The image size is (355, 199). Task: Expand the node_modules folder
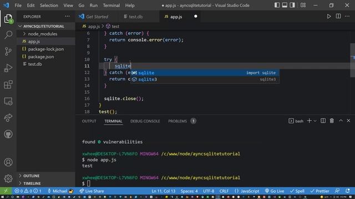point(46,34)
